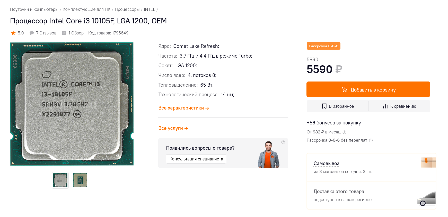Open the 'Самовывоз' pickup options
This screenshot has height=217, width=448.
tap(326, 164)
